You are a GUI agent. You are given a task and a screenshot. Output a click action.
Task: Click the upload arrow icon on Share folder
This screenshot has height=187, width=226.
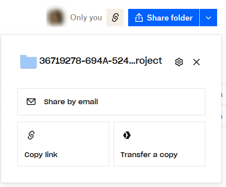[x=139, y=17]
